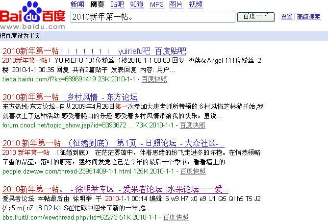View 百度快照 for tieba.baidu.com result
The width and height of the screenshot is (328, 224).
pos(154,79)
